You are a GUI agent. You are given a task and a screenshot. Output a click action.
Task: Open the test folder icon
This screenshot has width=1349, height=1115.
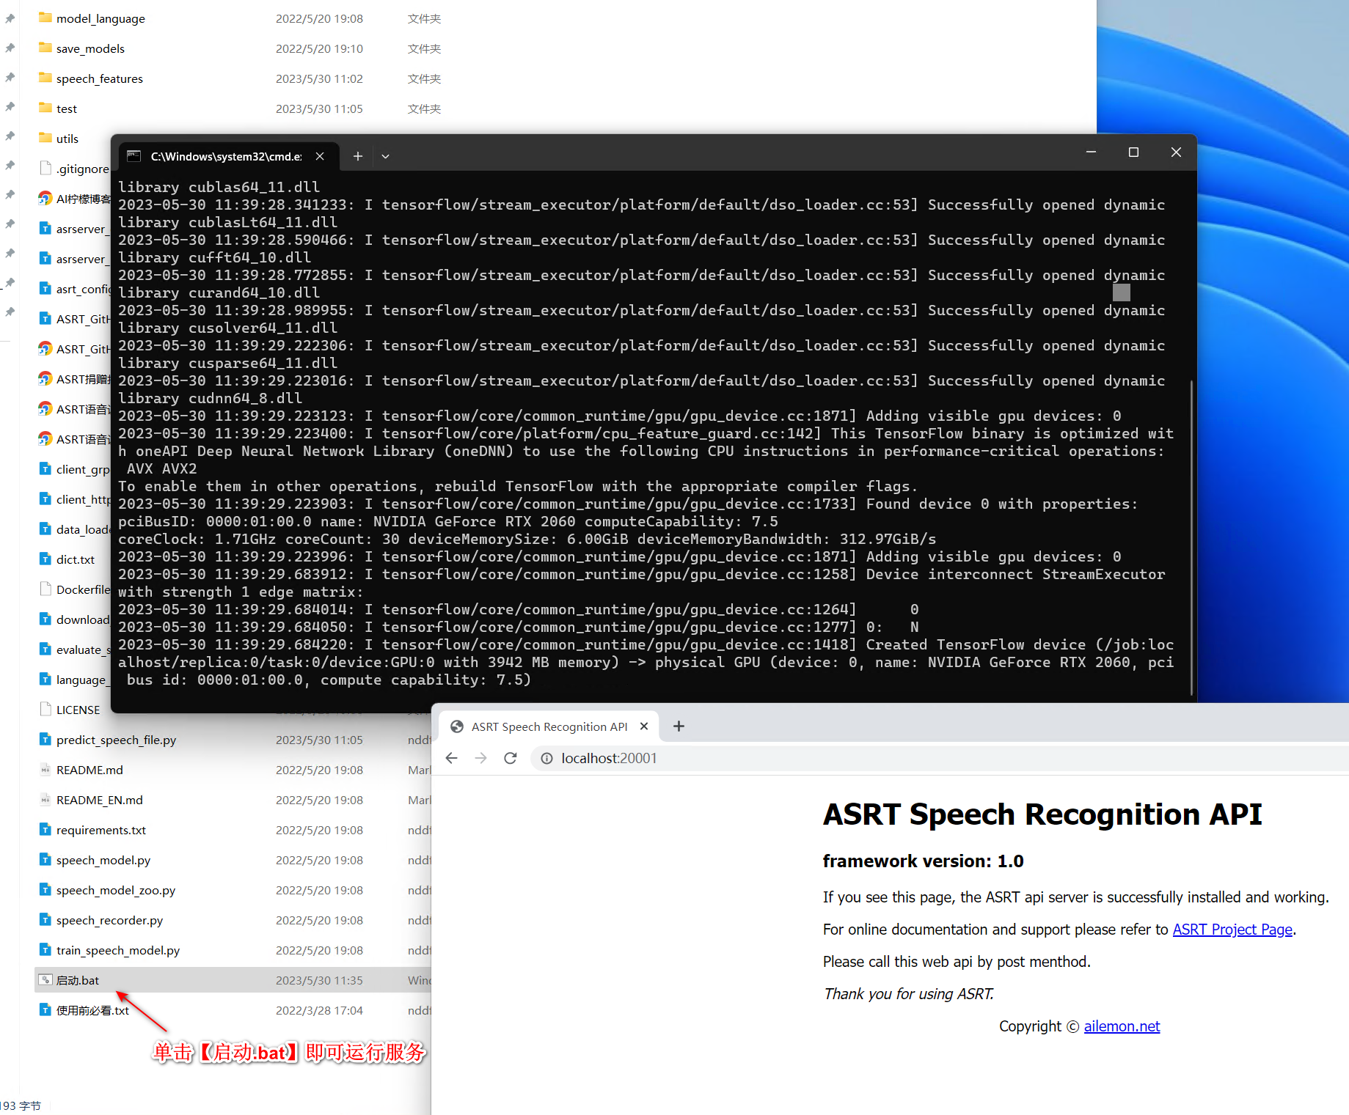pyautogui.click(x=45, y=108)
